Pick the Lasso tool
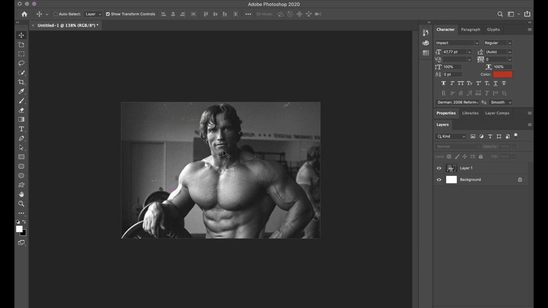The width and height of the screenshot is (548, 308). (21, 63)
